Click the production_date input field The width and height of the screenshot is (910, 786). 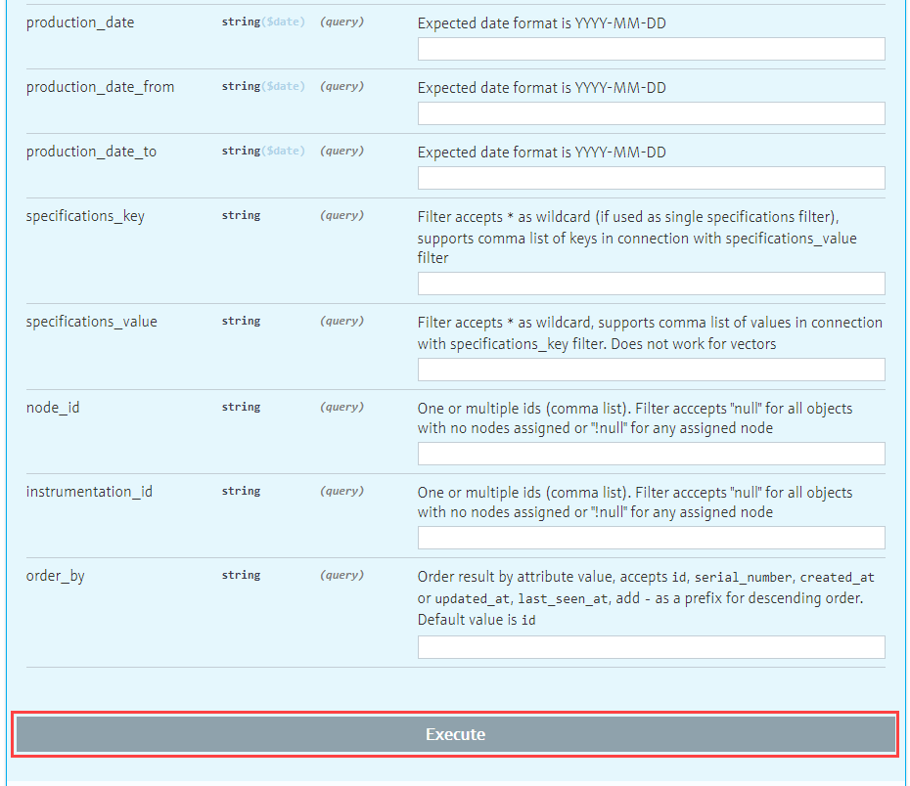pyautogui.click(x=651, y=49)
